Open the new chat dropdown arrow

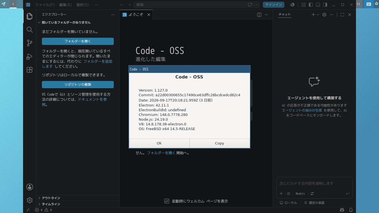tap(318, 15)
